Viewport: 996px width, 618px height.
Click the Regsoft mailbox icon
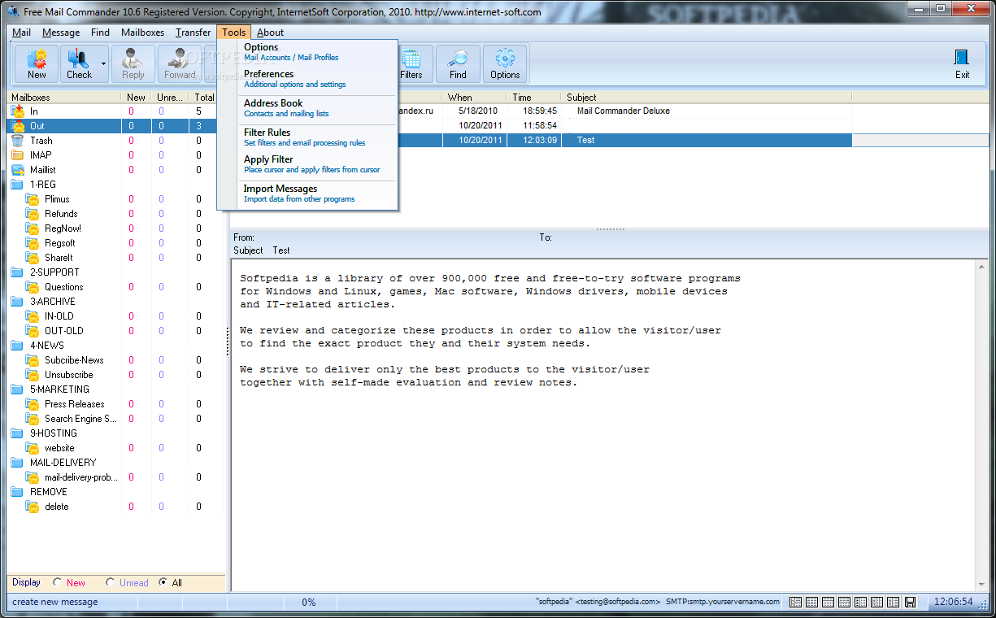point(32,243)
